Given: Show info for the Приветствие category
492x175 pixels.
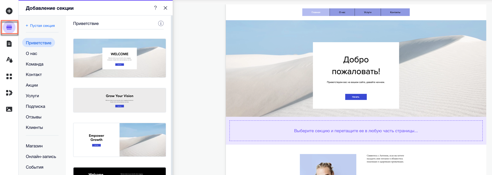Looking at the screenshot, I should click(161, 24).
